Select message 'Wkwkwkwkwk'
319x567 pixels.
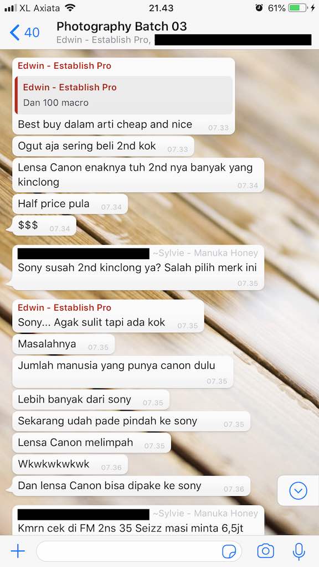coord(70,465)
